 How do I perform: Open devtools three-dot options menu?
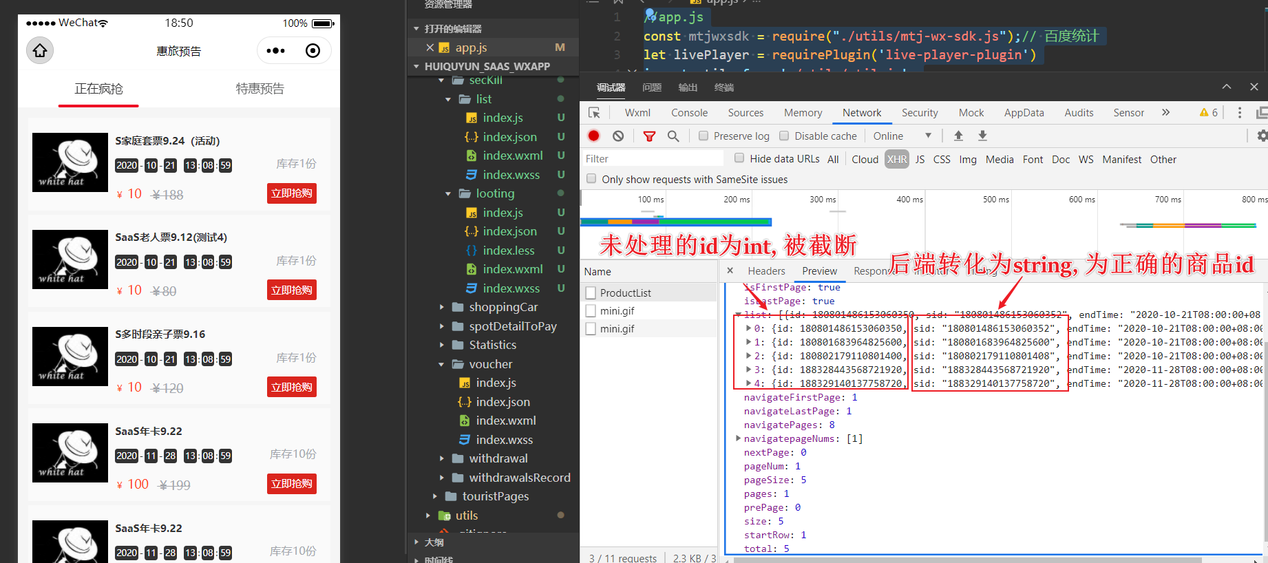[x=1240, y=113]
